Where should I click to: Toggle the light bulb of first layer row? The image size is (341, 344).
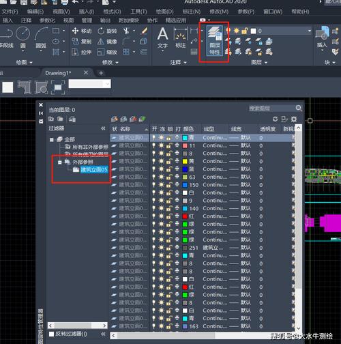coord(154,138)
